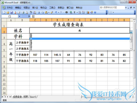137x103 pixels.
Task: Undo the last action
Action: (56, 12)
